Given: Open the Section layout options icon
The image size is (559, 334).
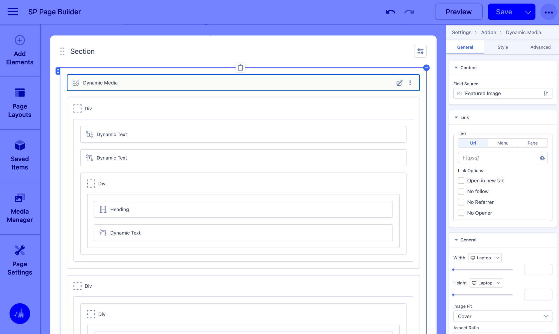Looking at the screenshot, I should [x=420, y=51].
